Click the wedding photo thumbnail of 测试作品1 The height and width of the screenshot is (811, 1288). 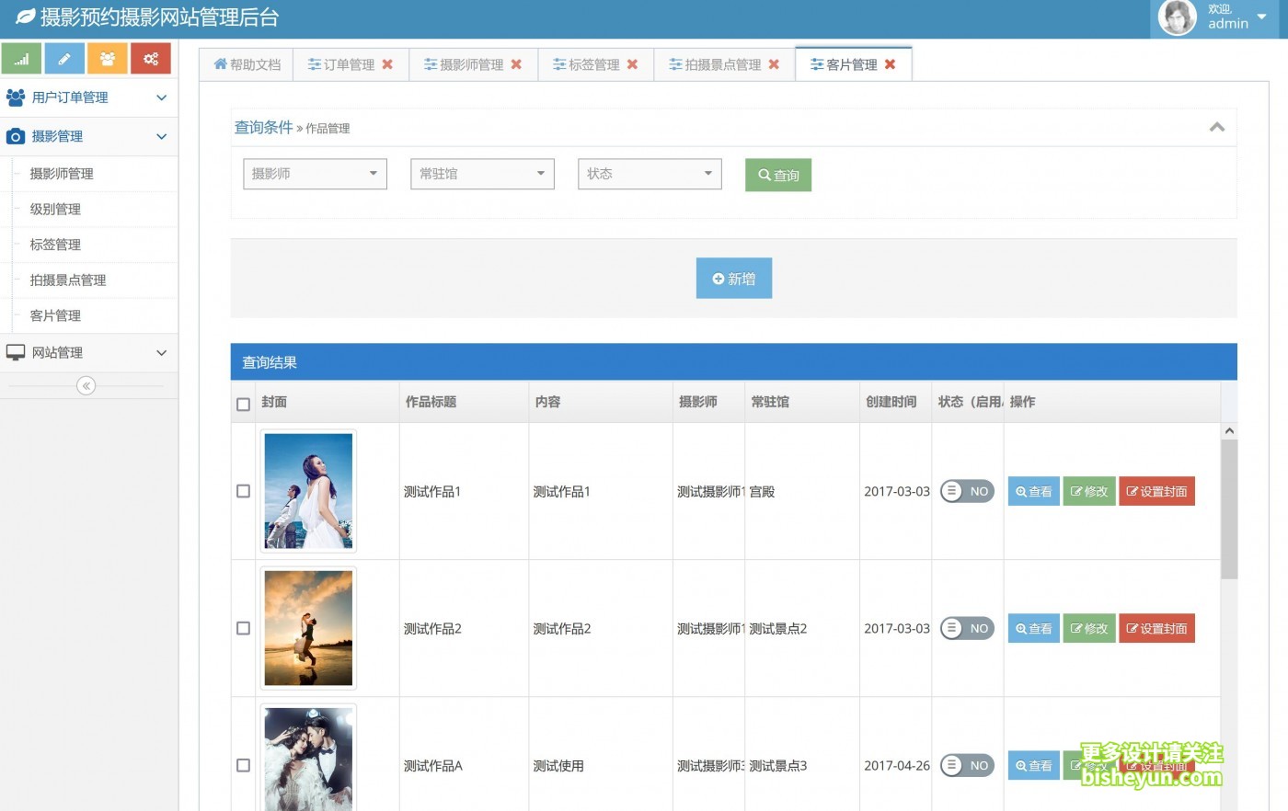[x=308, y=491]
